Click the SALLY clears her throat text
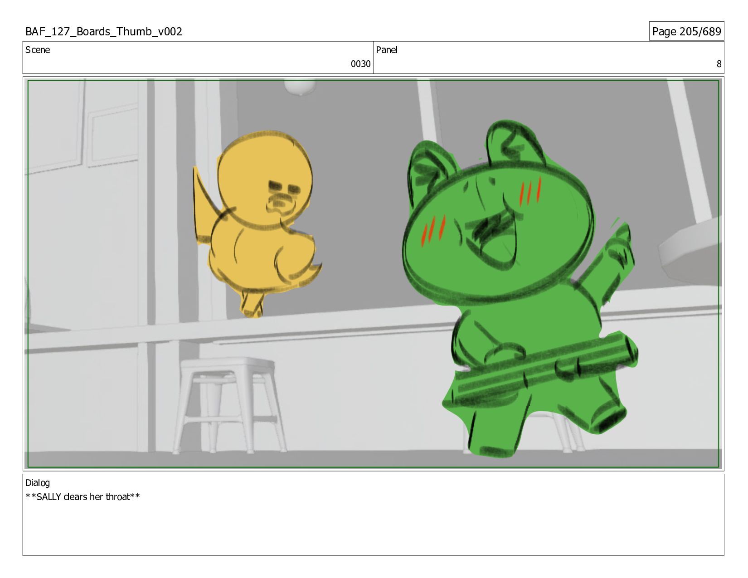This screenshot has width=748, height=578. pyautogui.click(x=83, y=497)
